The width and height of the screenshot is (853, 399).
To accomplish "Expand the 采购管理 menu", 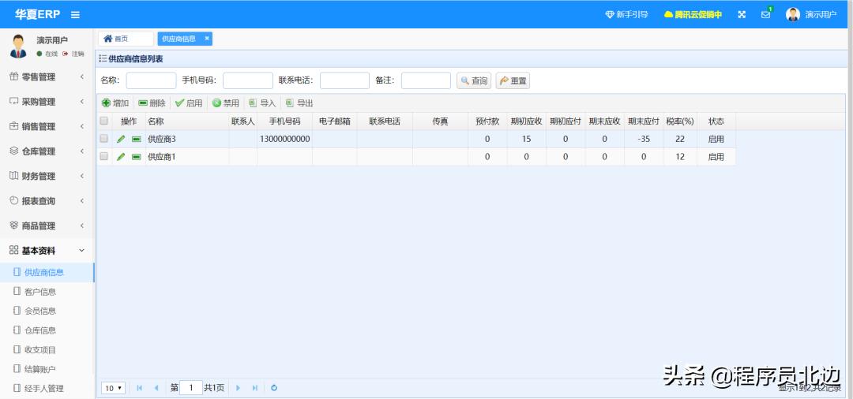I will (x=47, y=102).
